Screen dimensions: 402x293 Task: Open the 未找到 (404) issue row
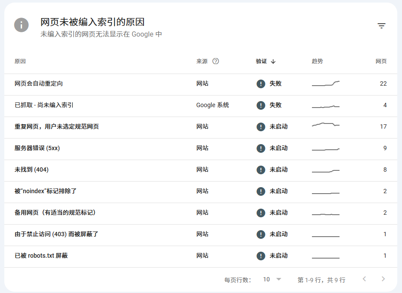pos(31,170)
